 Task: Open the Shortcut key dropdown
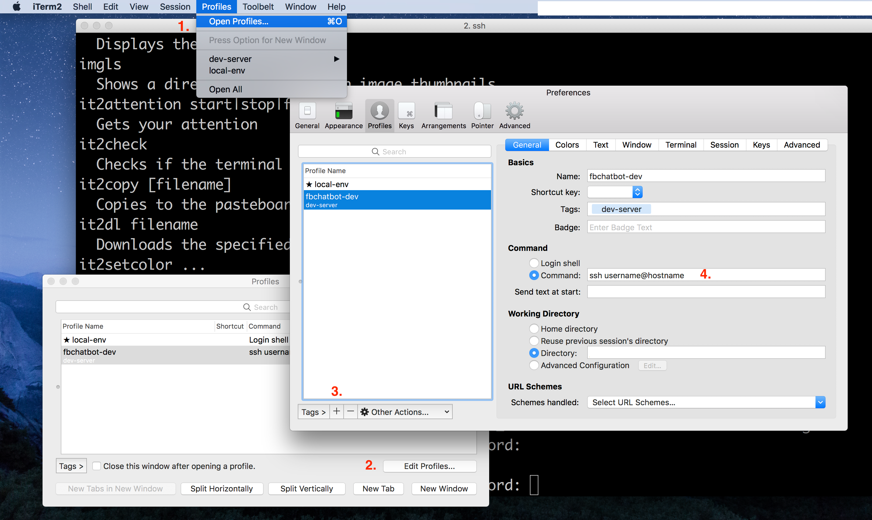(615, 192)
